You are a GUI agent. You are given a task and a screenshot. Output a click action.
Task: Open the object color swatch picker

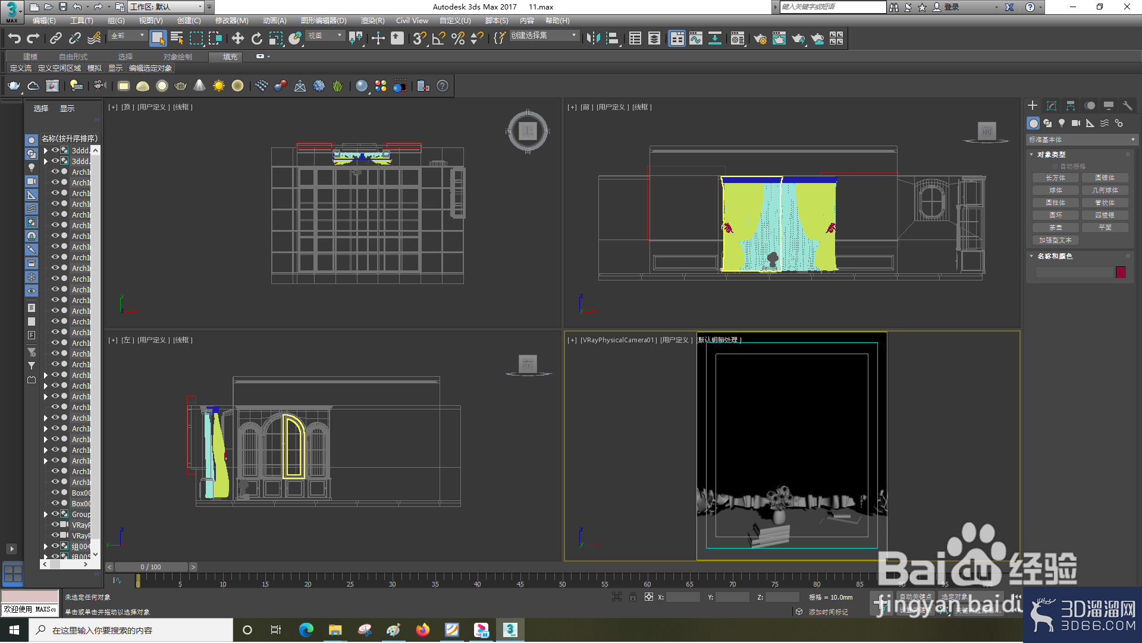click(1120, 272)
